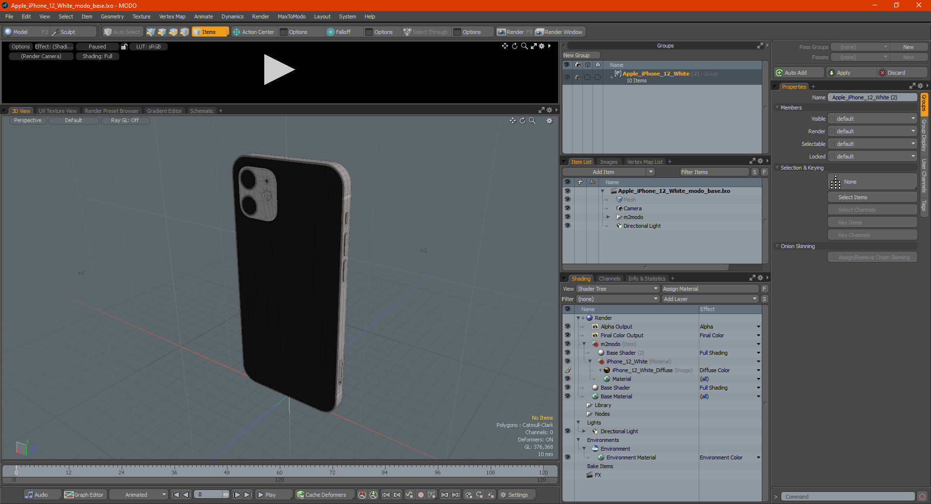The height and width of the screenshot is (504, 931).
Task: Open the Visible default dropdown
Action: (873, 119)
